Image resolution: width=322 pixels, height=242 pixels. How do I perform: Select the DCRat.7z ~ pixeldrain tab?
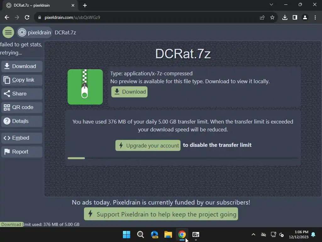pyautogui.click(x=39, y=5)
